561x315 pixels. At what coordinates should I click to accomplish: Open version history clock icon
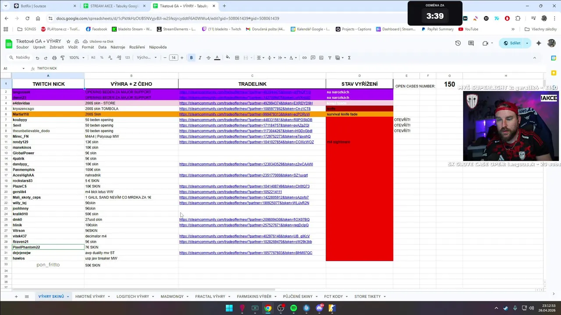[x=458, y=43]
